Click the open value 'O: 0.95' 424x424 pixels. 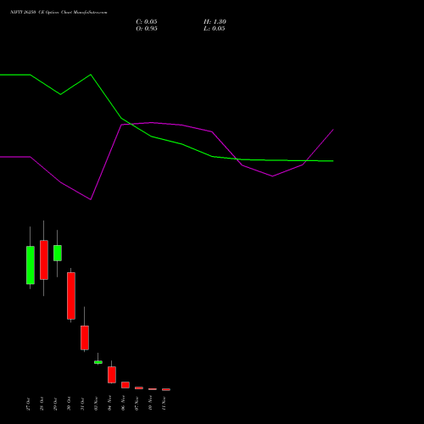147,29
